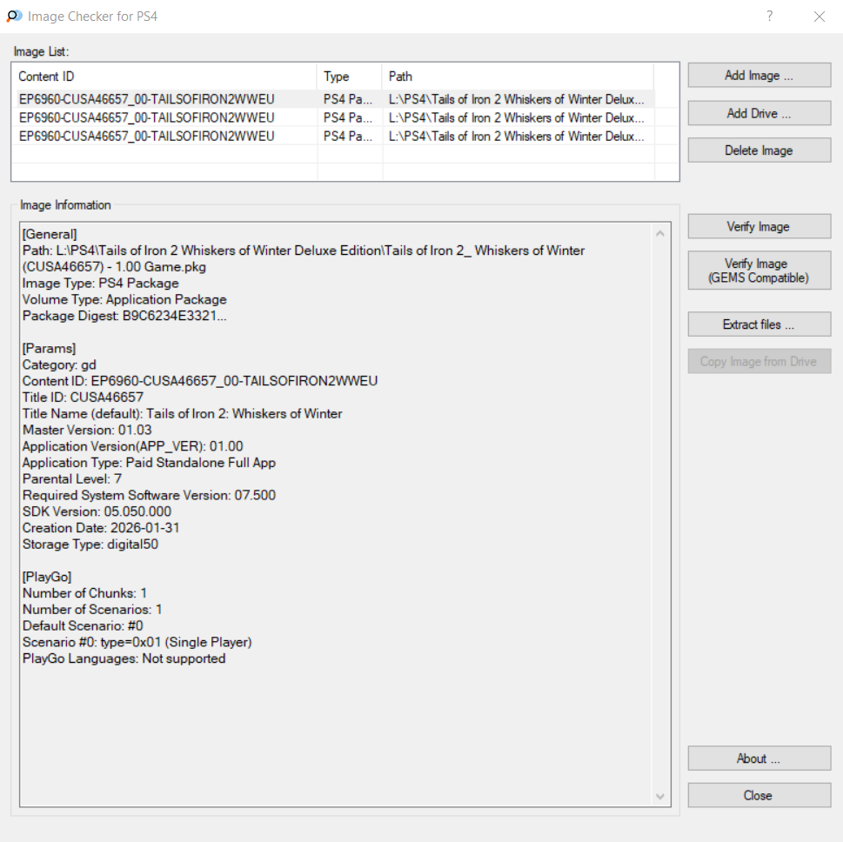Click the Image Checker app icon in title bar
Screen dimensions: 843x842
(x=14, y=17)
